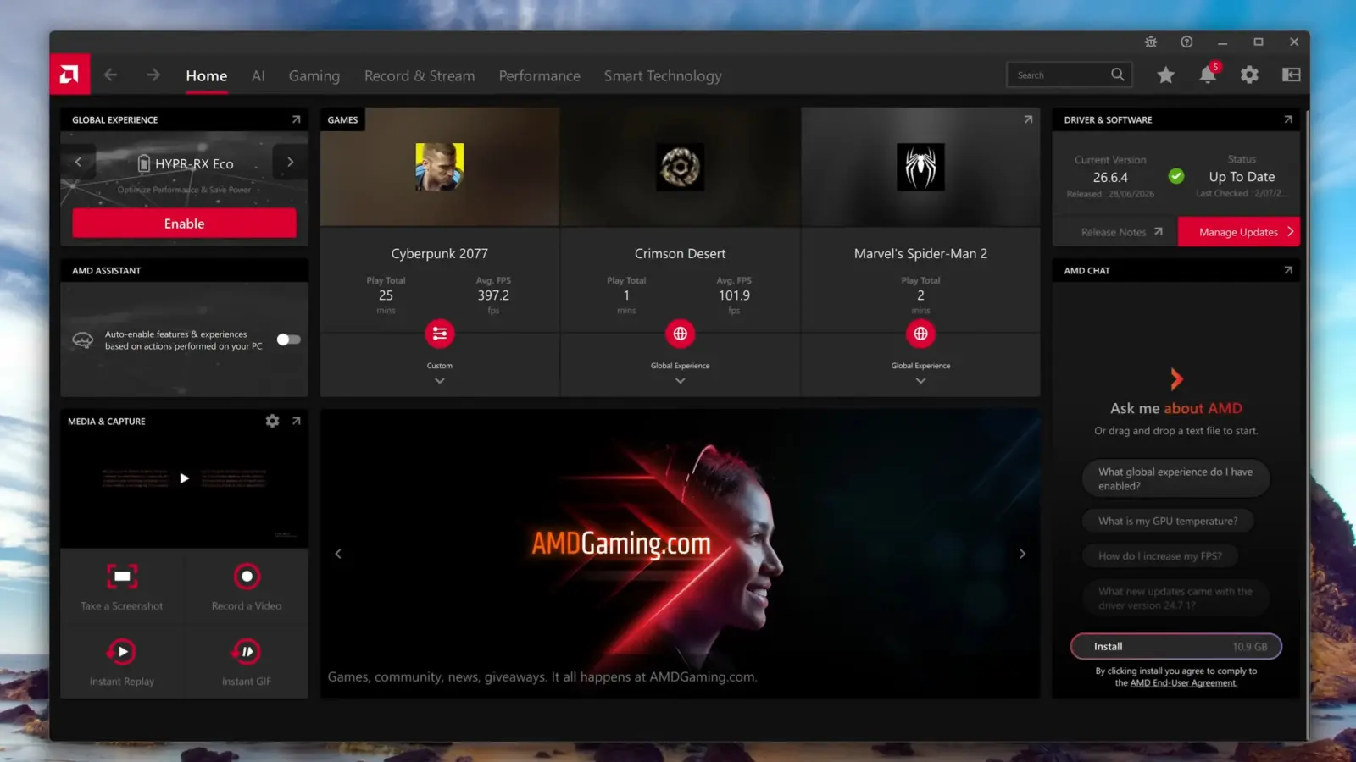Image resolution: width=1356 pixels, height=762 pixels.
Task: Click the Up To Date status text
Action: [1242, 177]
